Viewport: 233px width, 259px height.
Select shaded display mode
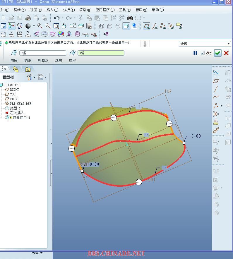[x=126, y=26]
